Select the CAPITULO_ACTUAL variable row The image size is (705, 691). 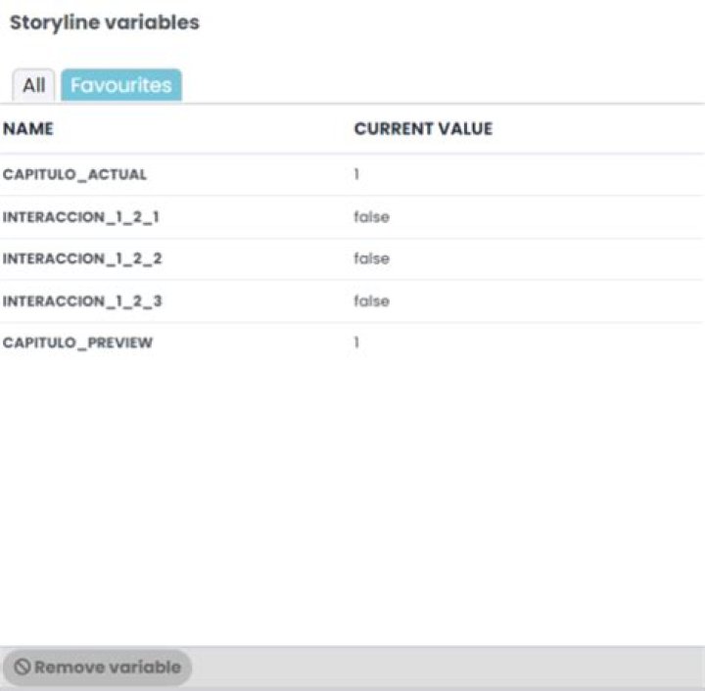352,174
